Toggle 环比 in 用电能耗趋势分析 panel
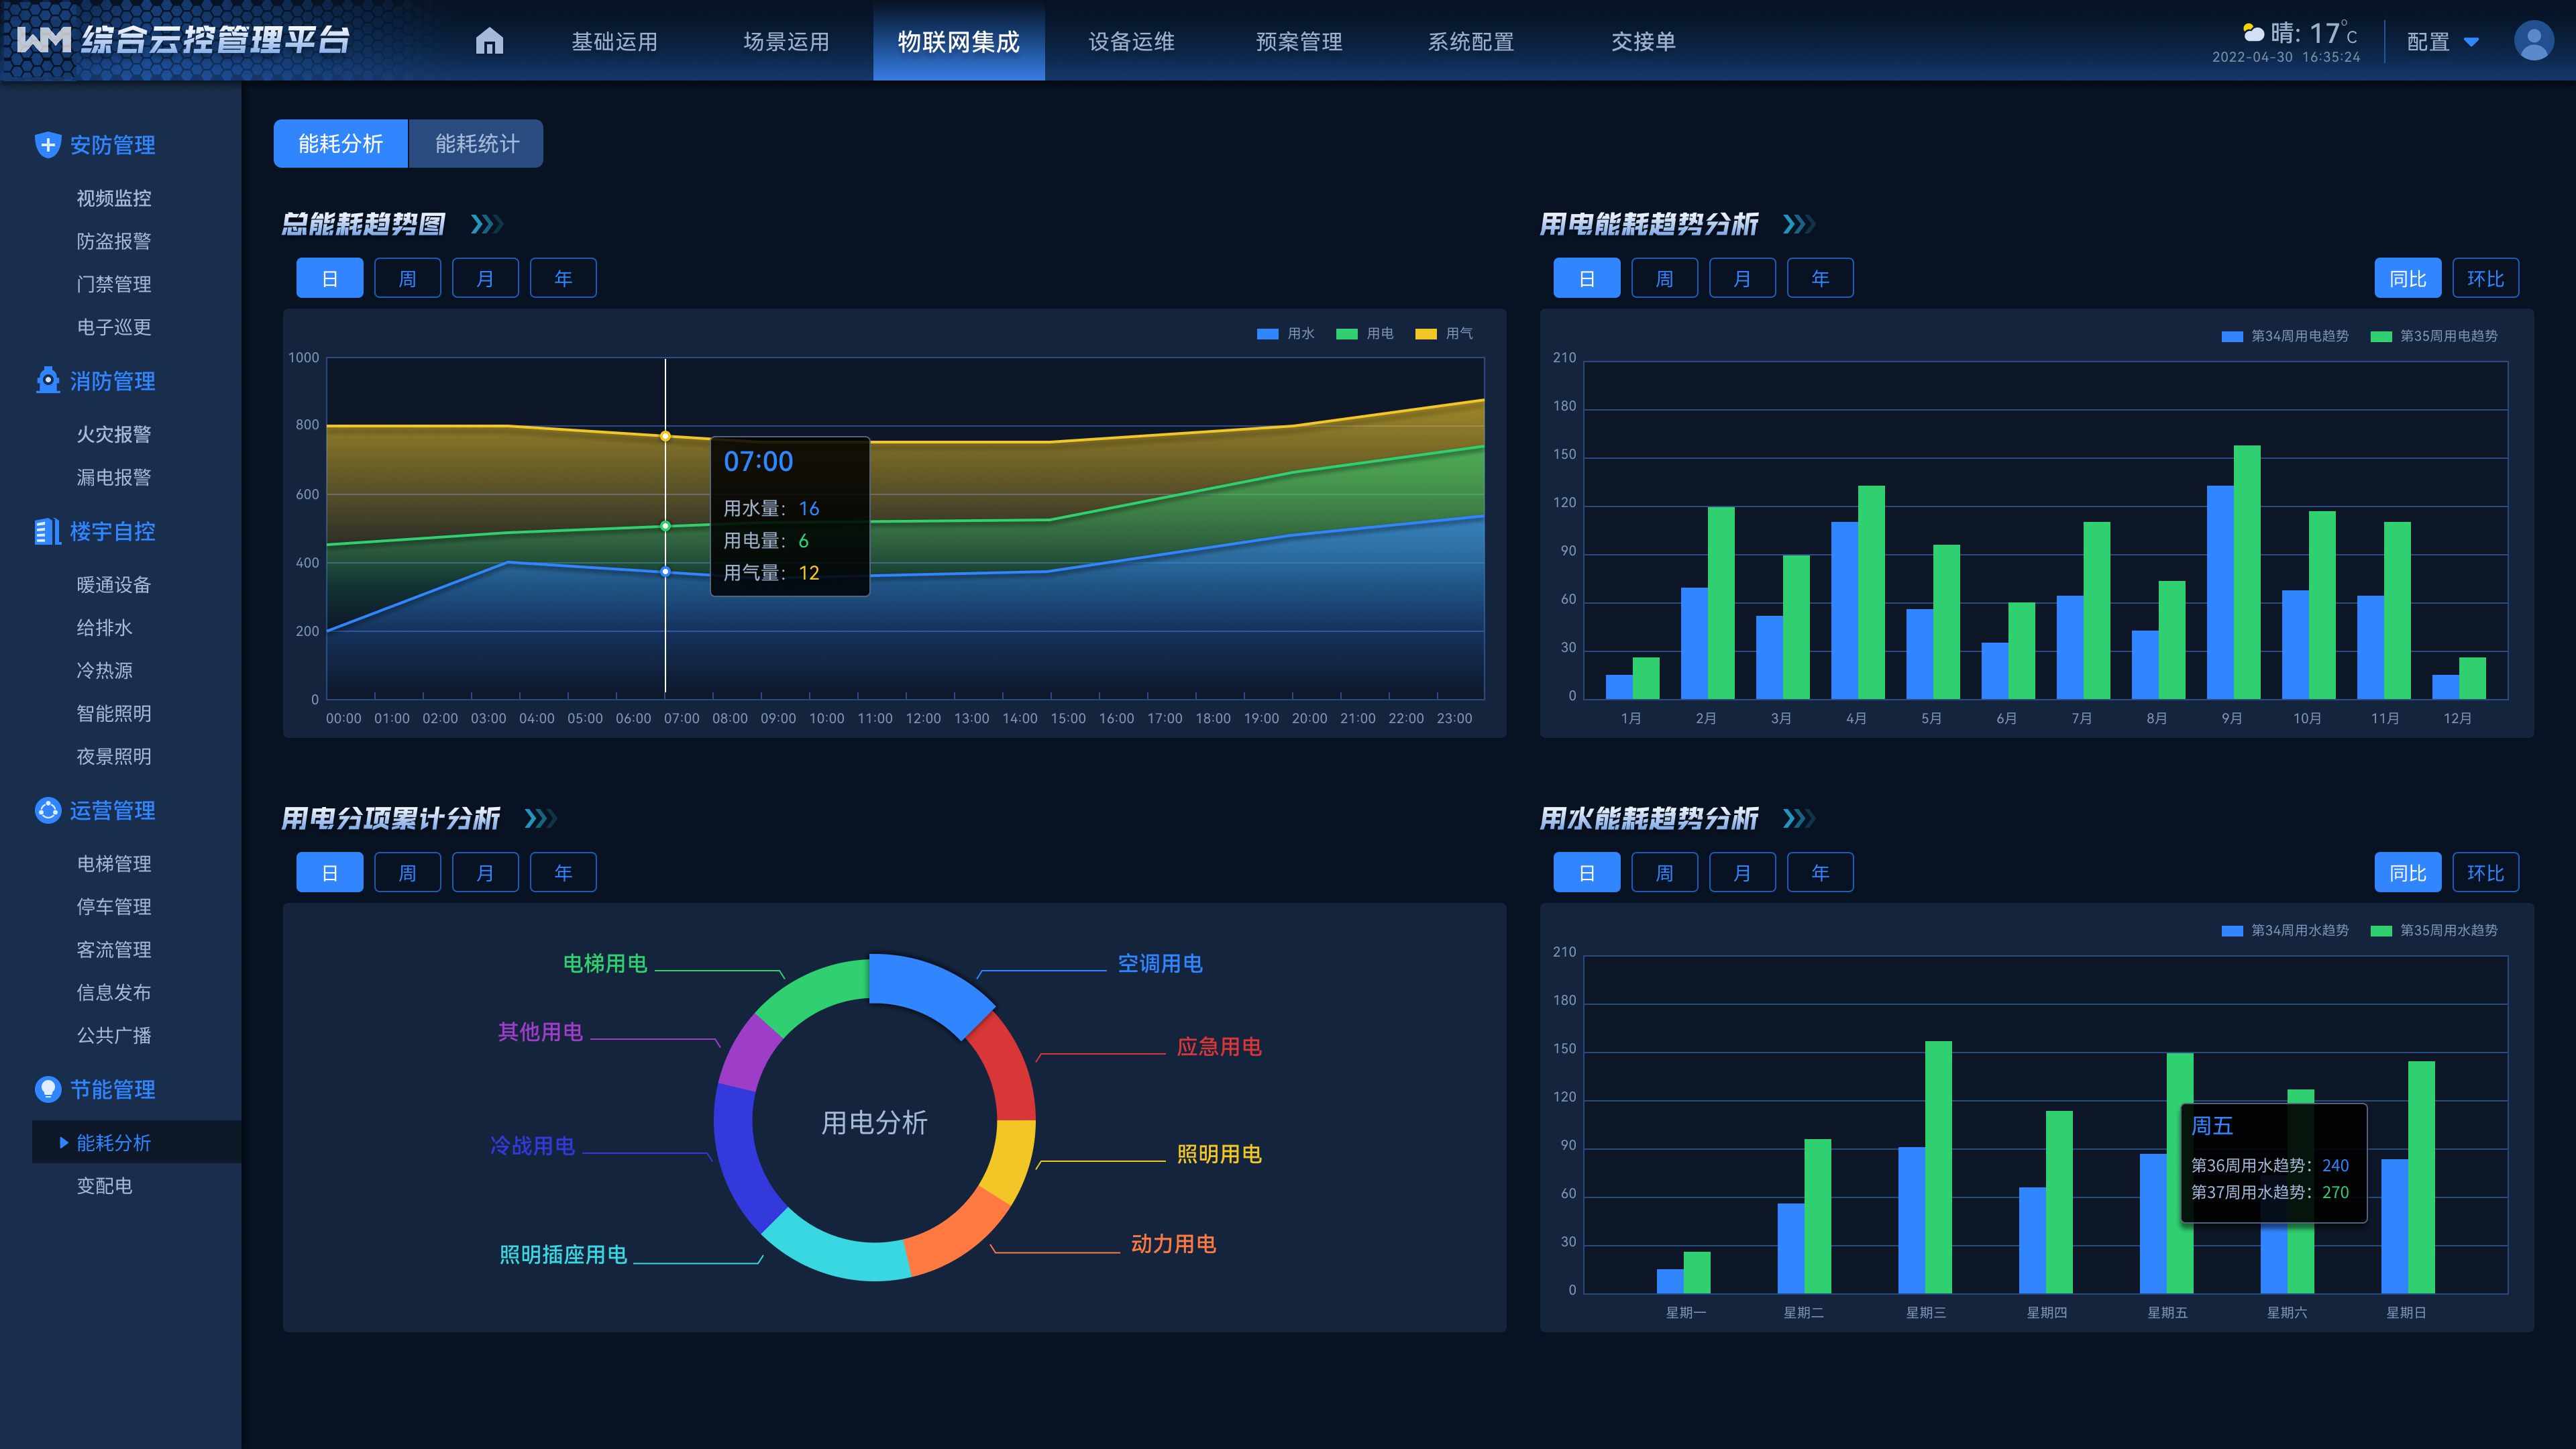The height and width of the screenshot is (1449, 2576). (2485, 278)
